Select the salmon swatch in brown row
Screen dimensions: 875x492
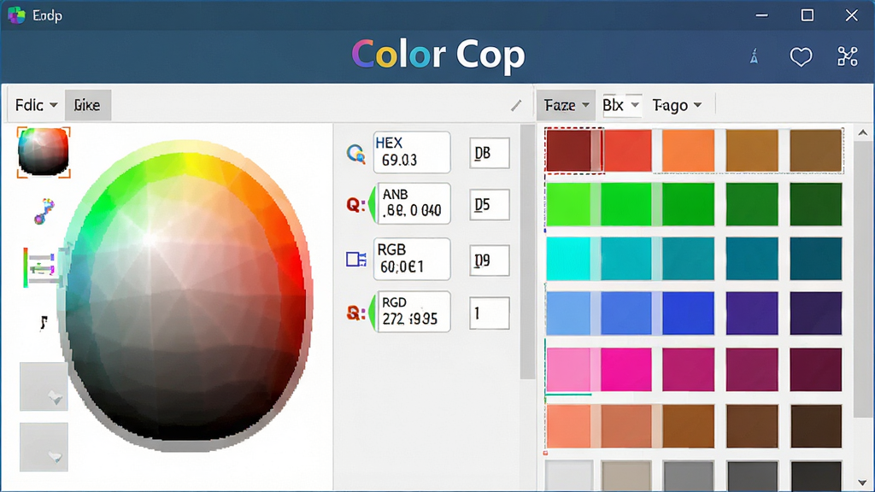point(568,426)
